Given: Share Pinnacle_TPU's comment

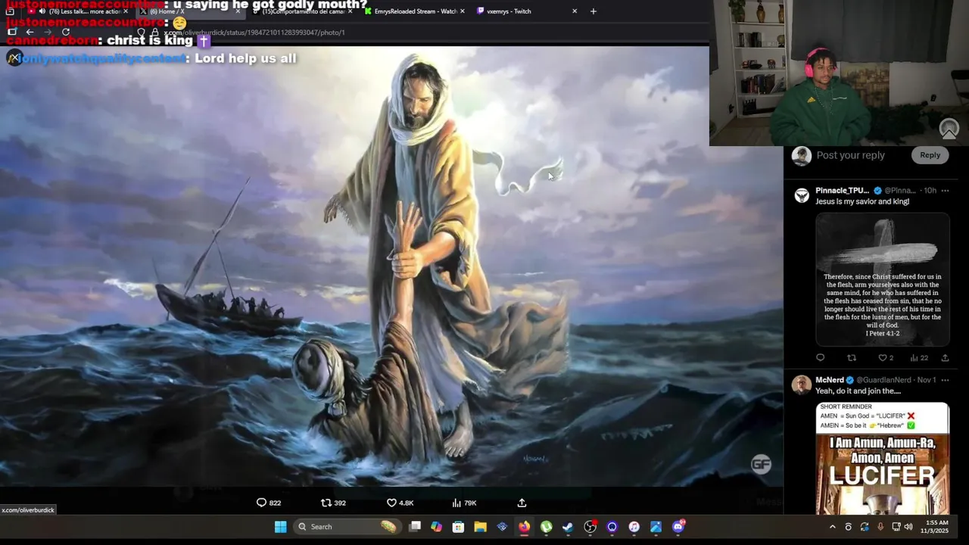Looking at the screenshot, I should pos(945,358).
